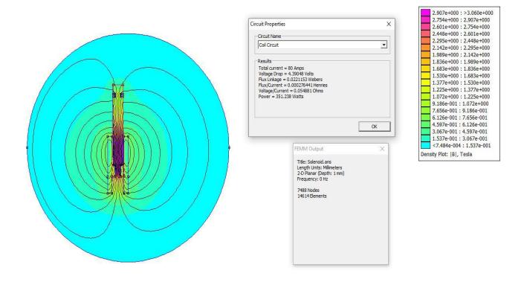Click 'Density Plot: |B|, Tesla' legend caption

pos(446,154)
